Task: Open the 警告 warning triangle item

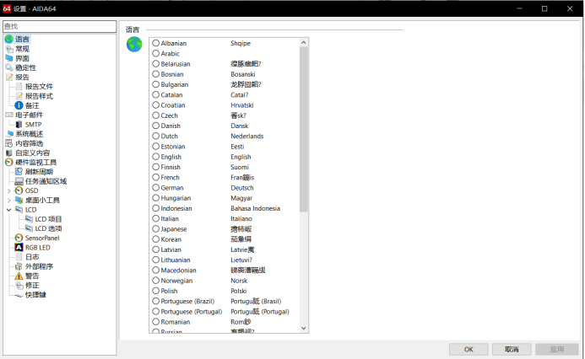Action: (x=19, y=276)
